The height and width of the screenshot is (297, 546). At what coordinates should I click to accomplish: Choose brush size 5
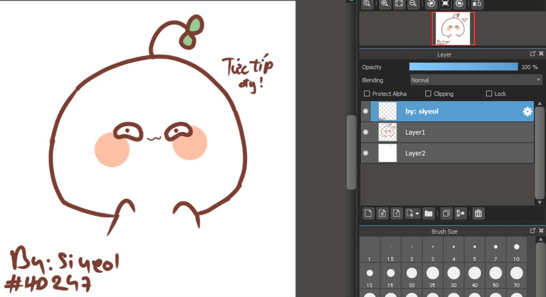click(474, 250)
